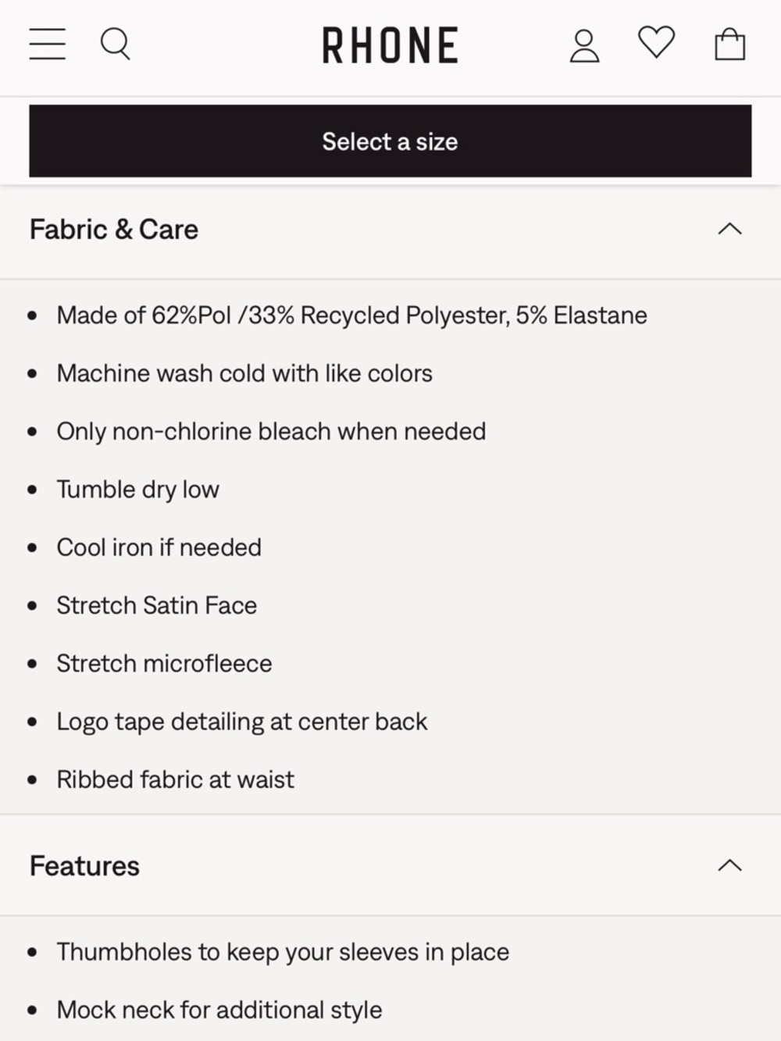Click the fabric composition text line
The width and height of the screenshot is (781, 1041).
[x=352, y=316]
